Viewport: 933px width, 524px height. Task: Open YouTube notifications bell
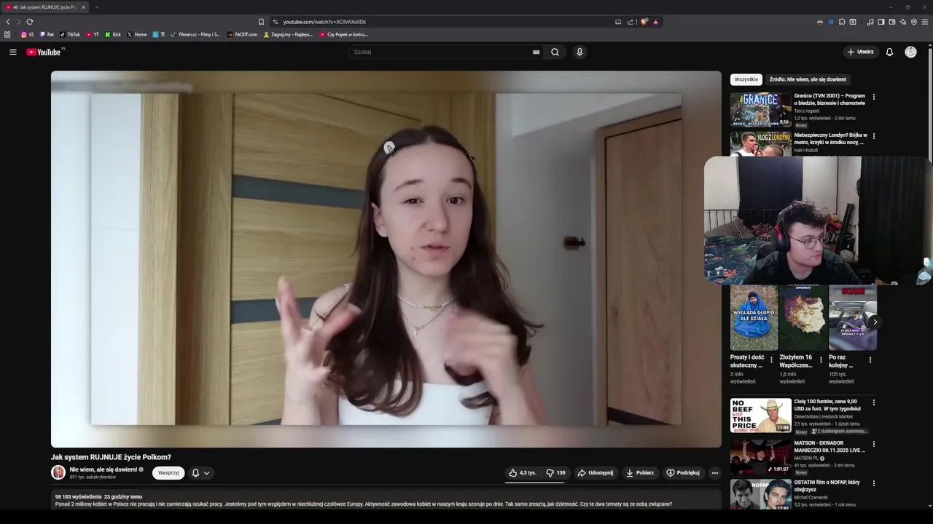pyautogui.click(x=889, y=52)
